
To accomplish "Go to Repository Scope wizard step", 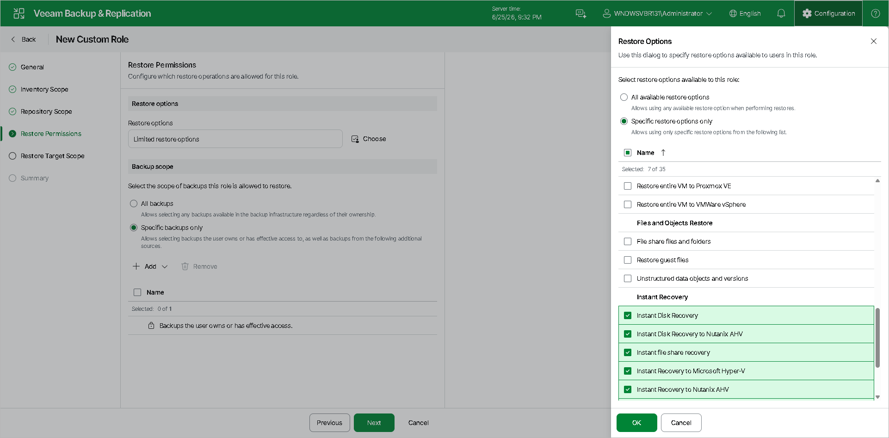I will click(46, 111).
